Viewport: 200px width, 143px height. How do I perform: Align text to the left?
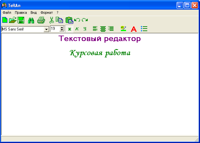click(x=95, y=29)
